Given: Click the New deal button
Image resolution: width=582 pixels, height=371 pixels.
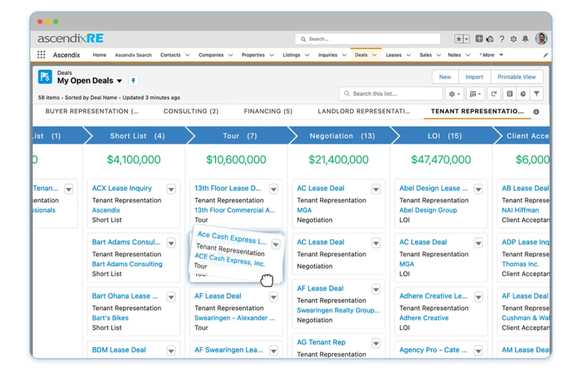Looking at the screenshot, I should point(445,77).
